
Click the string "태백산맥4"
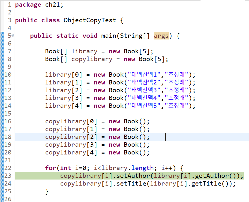click(144, 98)
